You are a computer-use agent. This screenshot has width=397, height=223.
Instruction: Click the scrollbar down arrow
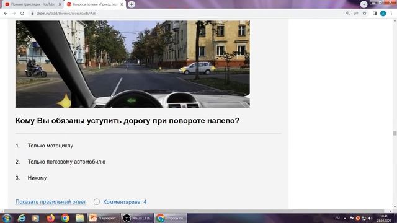(395, 206)
